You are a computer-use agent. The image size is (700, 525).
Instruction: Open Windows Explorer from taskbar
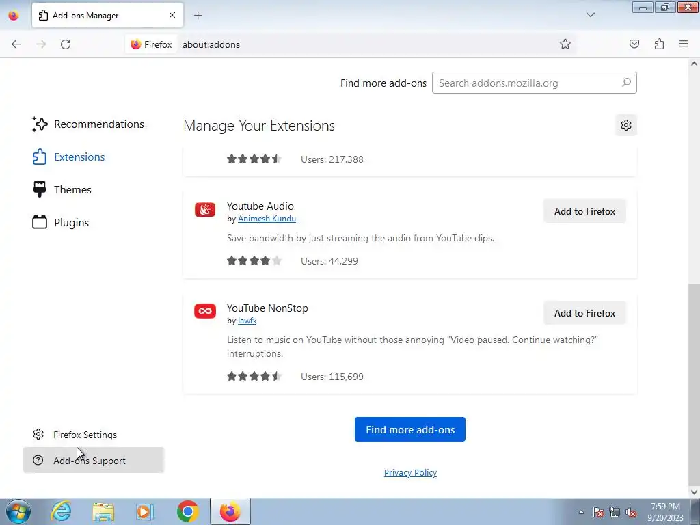(103, 511)
